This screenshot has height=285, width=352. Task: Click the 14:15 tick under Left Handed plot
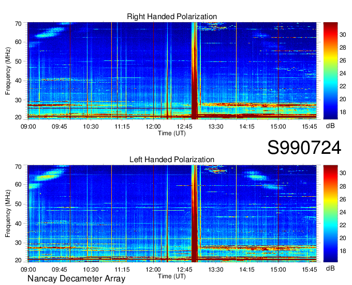(247, 270)
